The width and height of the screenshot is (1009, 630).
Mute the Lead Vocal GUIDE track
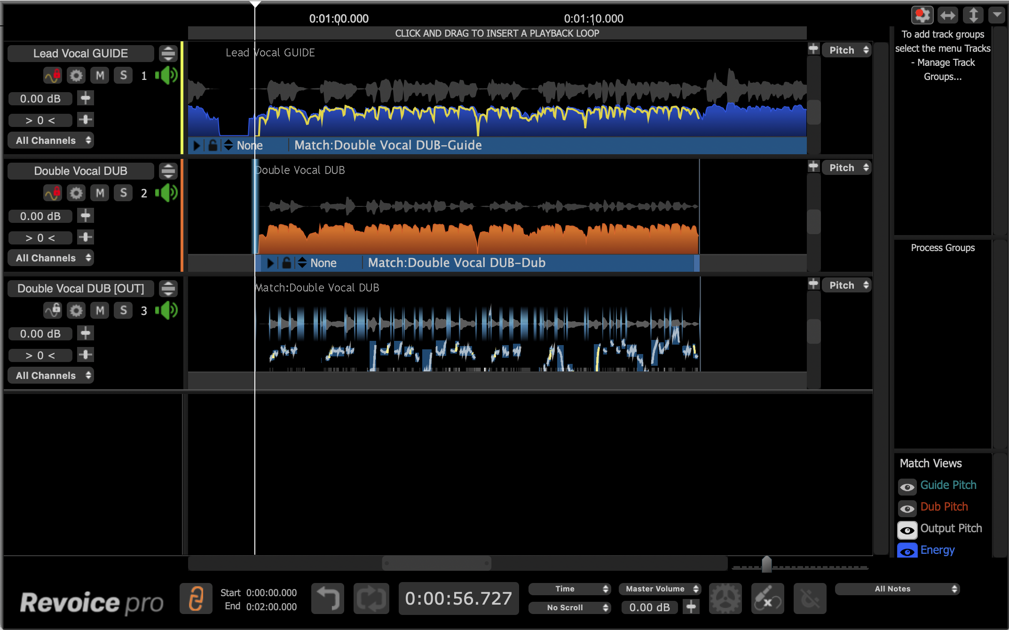tap(100, 75)
